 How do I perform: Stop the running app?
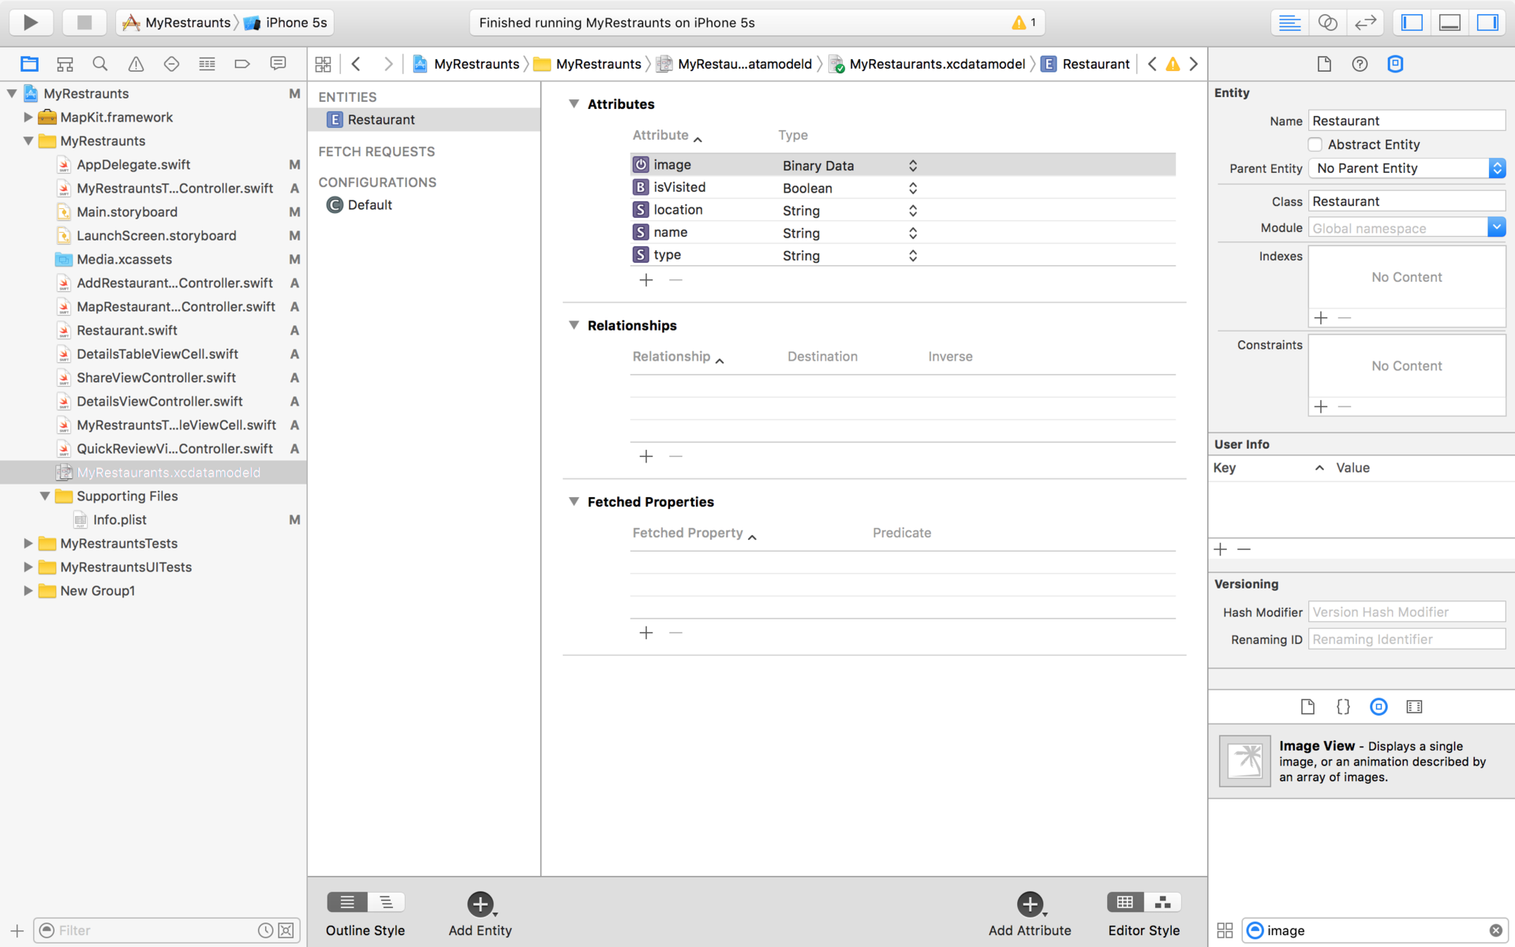tap(84, 22)
